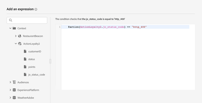202x103 pixels.
Task: Click the Context folder icon
Action: [x=14, y=28]
